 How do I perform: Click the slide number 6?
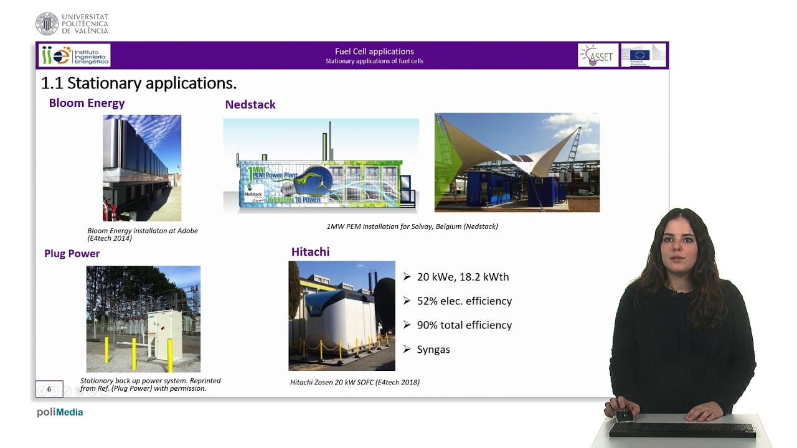click(49, 390)
